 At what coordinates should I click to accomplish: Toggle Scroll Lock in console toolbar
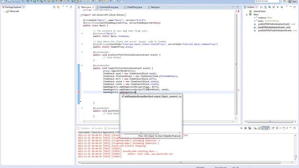[259, 128]
